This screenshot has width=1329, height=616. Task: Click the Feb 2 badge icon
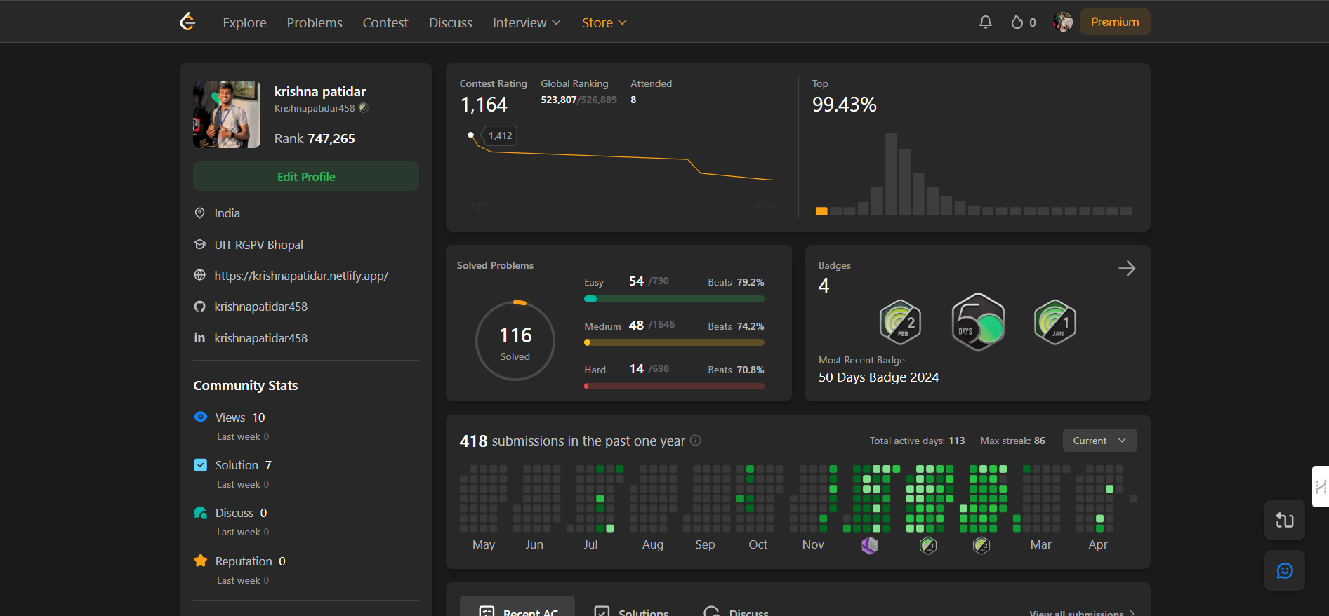(901, 322)
